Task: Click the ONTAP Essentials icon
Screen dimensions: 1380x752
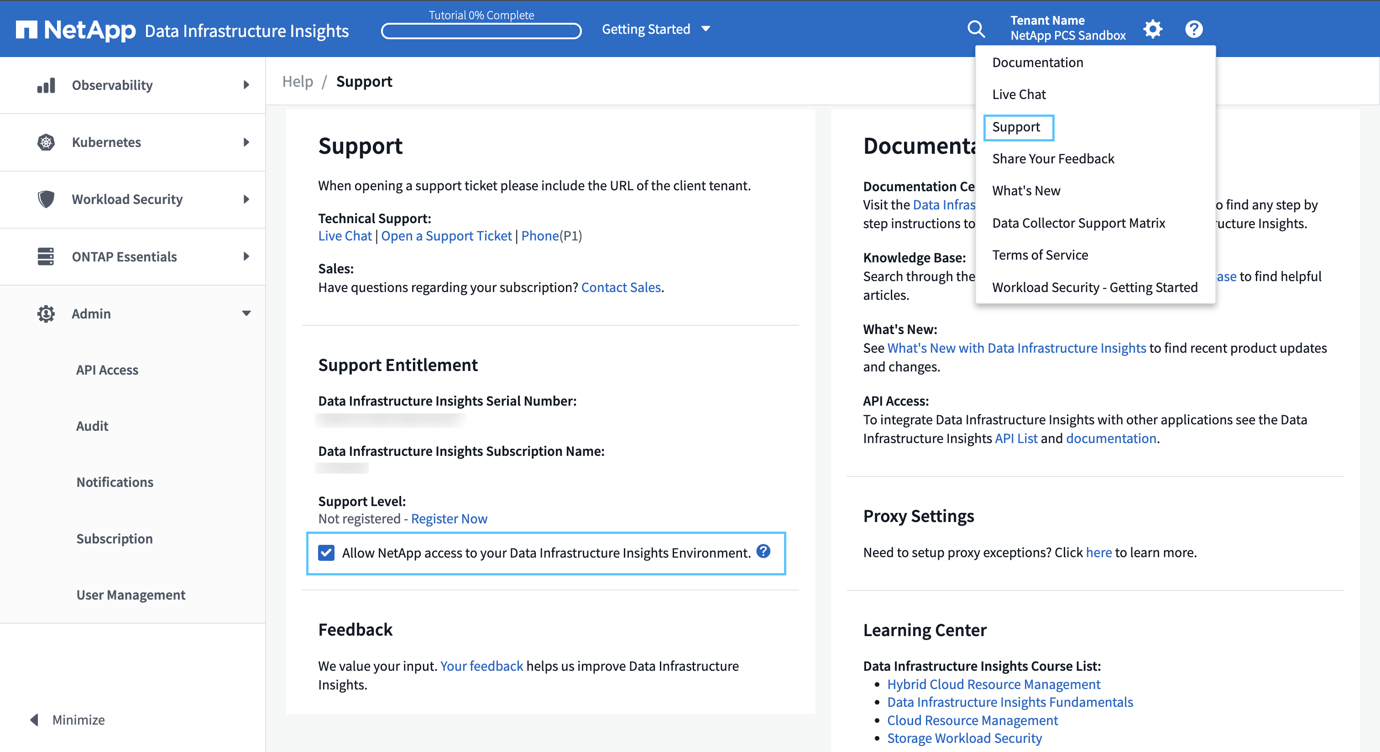Action: 44,256
